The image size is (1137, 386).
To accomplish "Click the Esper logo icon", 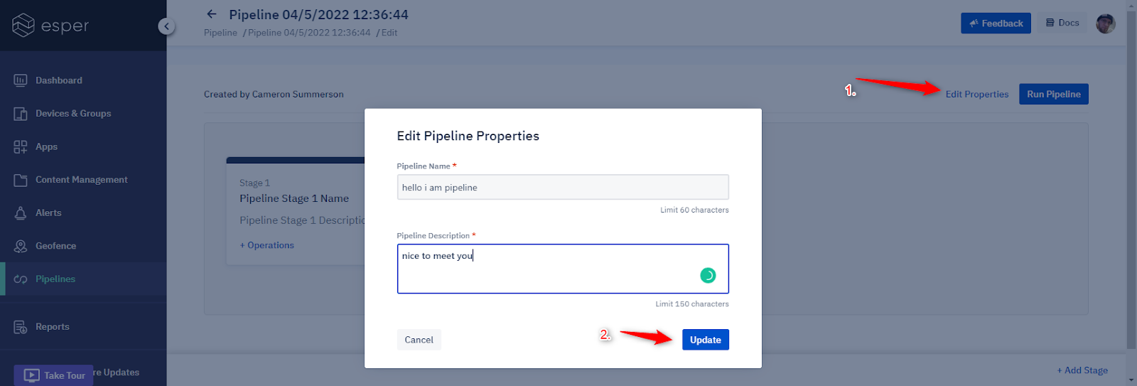I will (x=23, y=25).
